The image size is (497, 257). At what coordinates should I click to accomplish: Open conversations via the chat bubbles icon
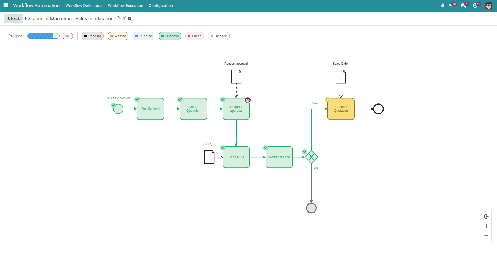463,5
